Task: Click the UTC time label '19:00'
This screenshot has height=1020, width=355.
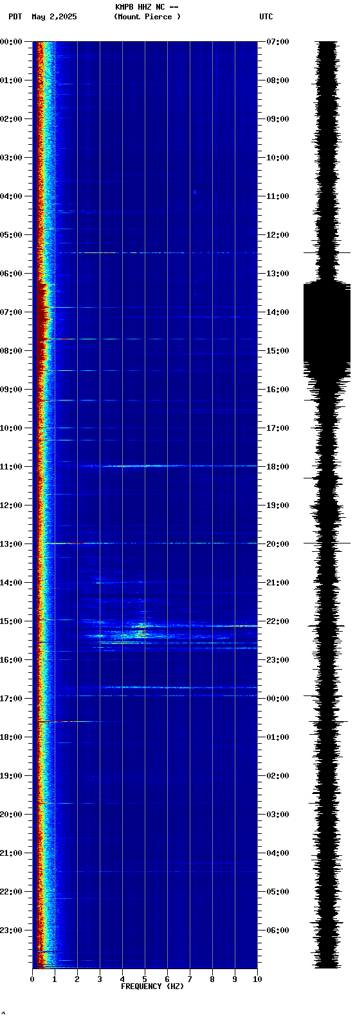Action: [278, 505]
